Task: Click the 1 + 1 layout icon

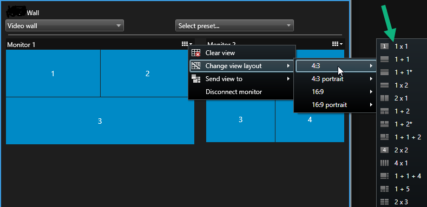Action: pyautogui.click(x=384, y=59)
